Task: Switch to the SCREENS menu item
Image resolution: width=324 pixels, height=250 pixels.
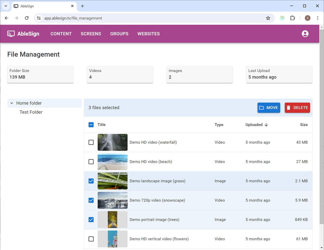Action: coord(91,34)
